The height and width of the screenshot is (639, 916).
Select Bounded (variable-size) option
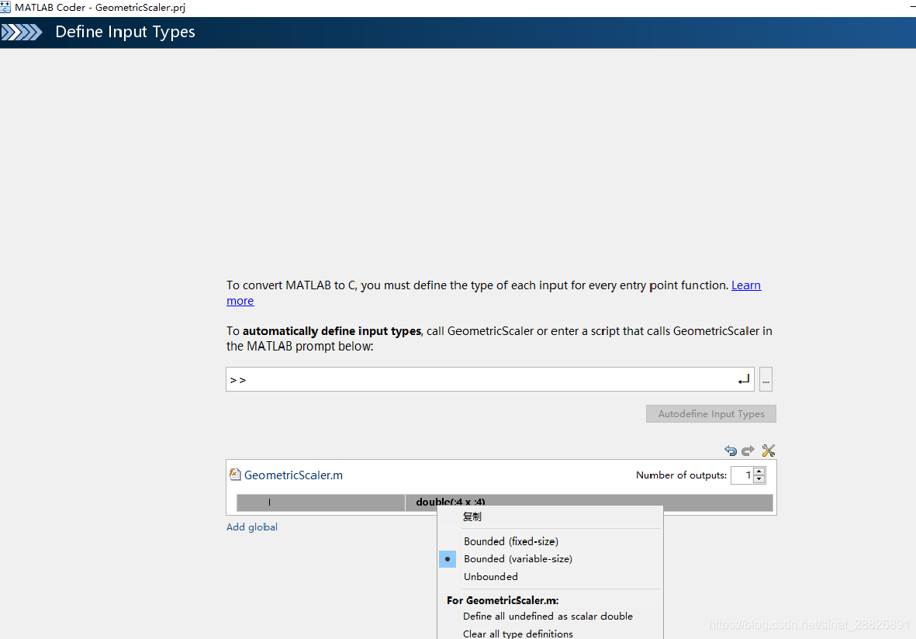[550, 559]
